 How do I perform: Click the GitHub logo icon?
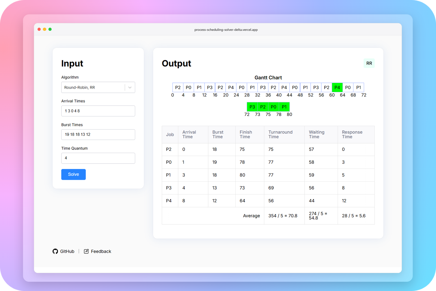tap(55, 251)
